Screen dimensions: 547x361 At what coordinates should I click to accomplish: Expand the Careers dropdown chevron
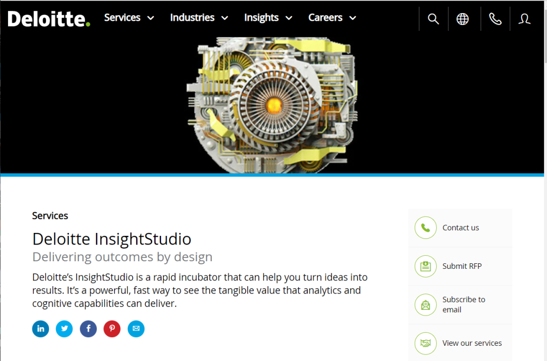[x=353, y=18]
